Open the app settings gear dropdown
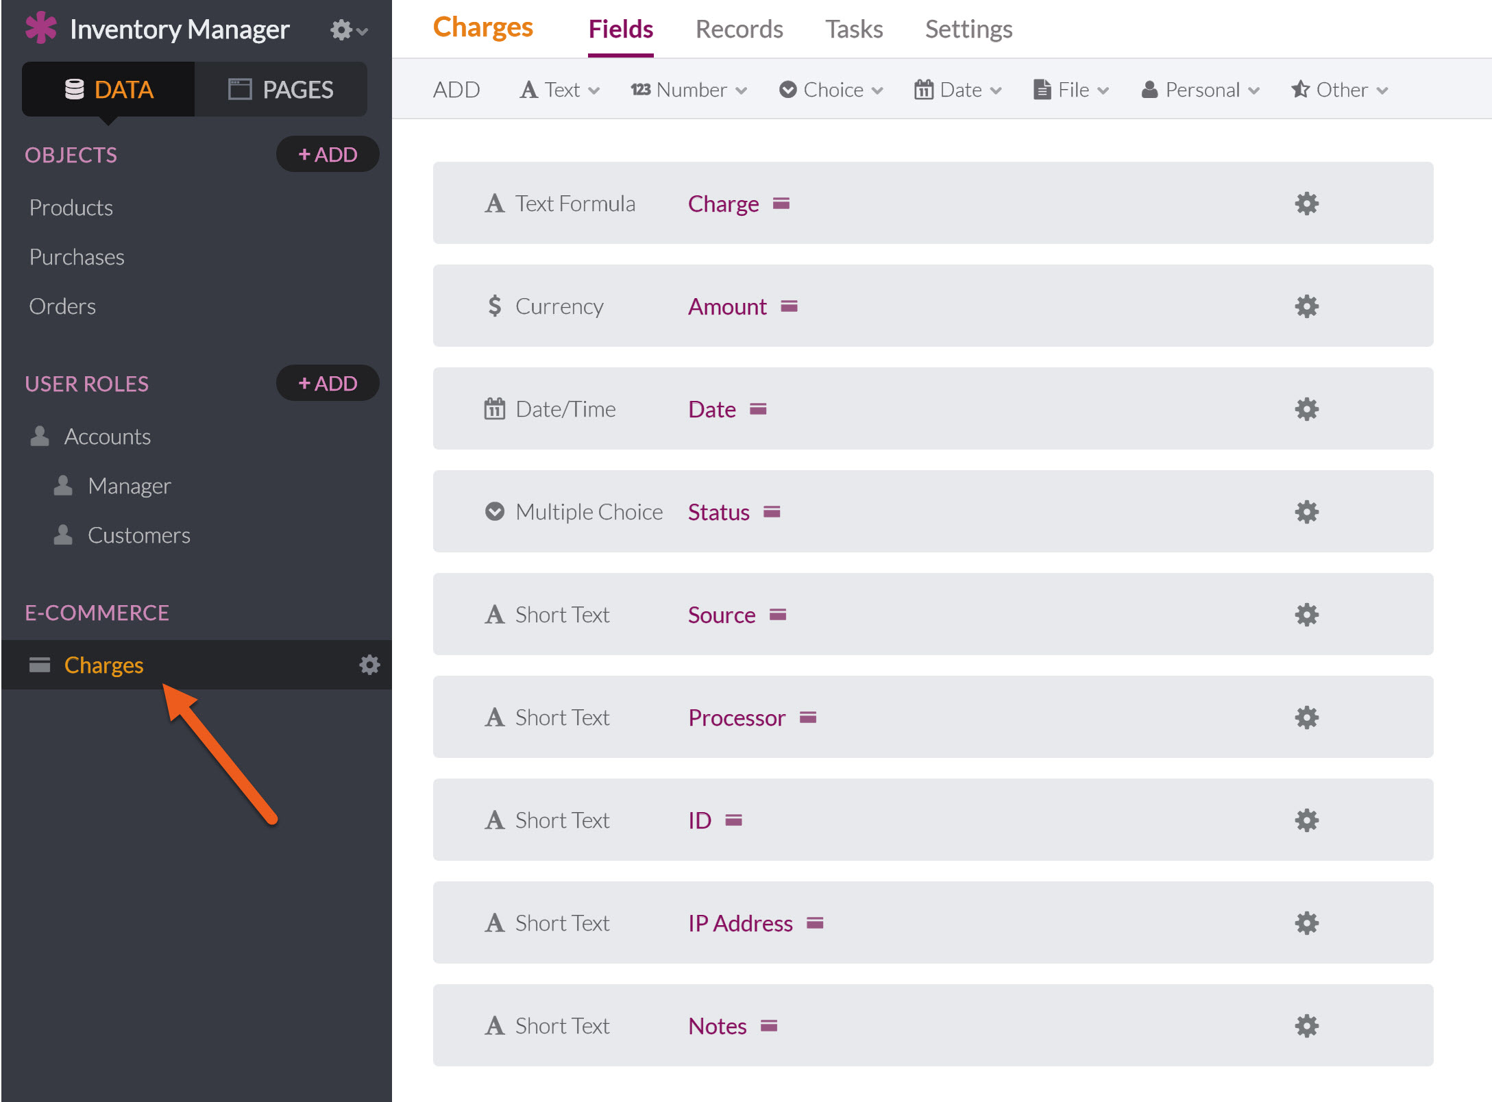Screen dimensions: 1492x1102 (x=348, y=30)
